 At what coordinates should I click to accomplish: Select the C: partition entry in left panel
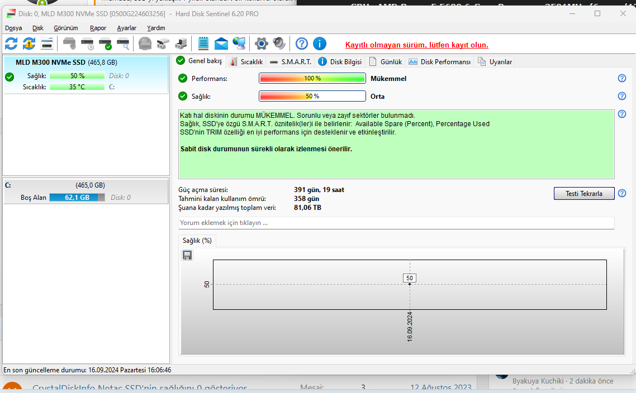(86, 191)
